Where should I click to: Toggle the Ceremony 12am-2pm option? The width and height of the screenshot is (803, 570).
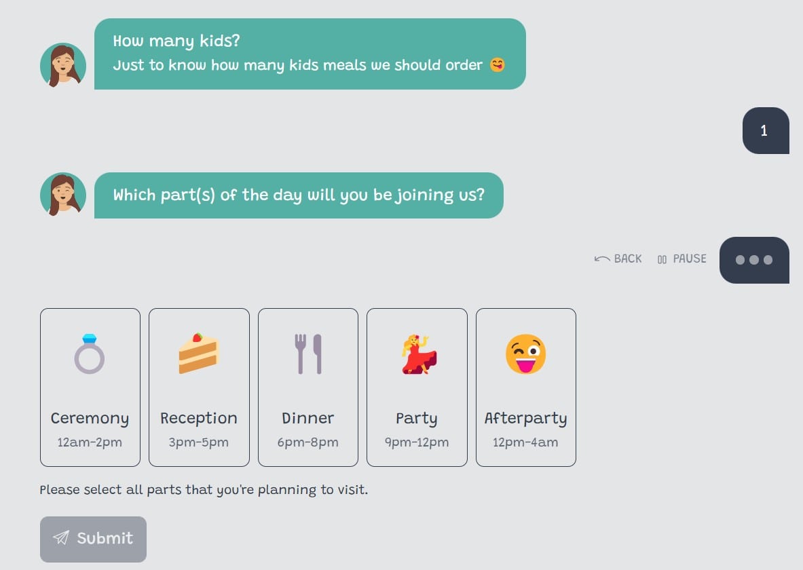[x=90, y=387]
